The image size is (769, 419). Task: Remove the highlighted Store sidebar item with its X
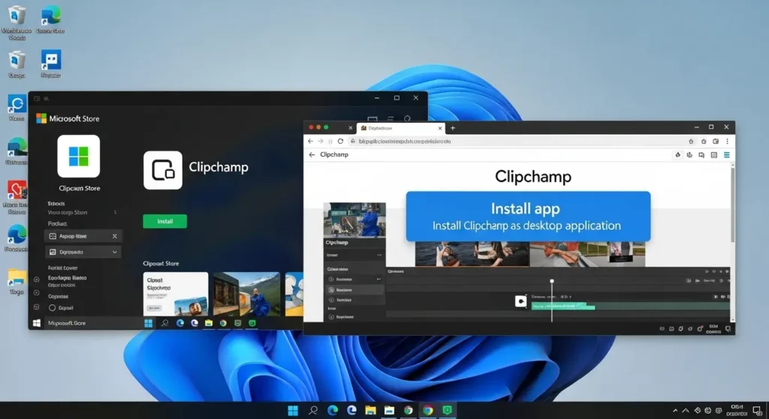pyautogui.click(x=115, y=236)
